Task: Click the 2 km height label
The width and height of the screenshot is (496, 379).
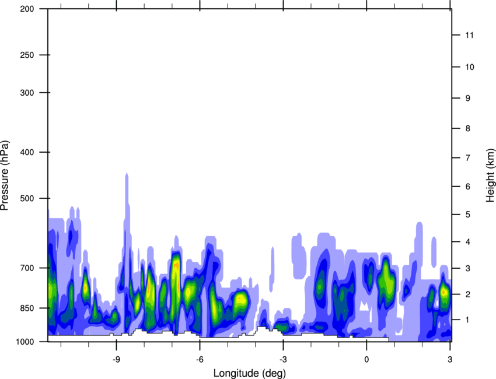Action: coord(468,294)
